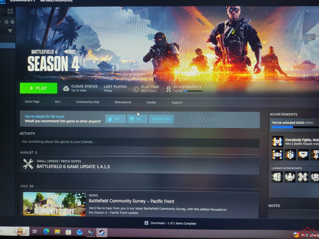
Task: Select the first achievement icon below Everybody Fights
Action: coord(277,155)
